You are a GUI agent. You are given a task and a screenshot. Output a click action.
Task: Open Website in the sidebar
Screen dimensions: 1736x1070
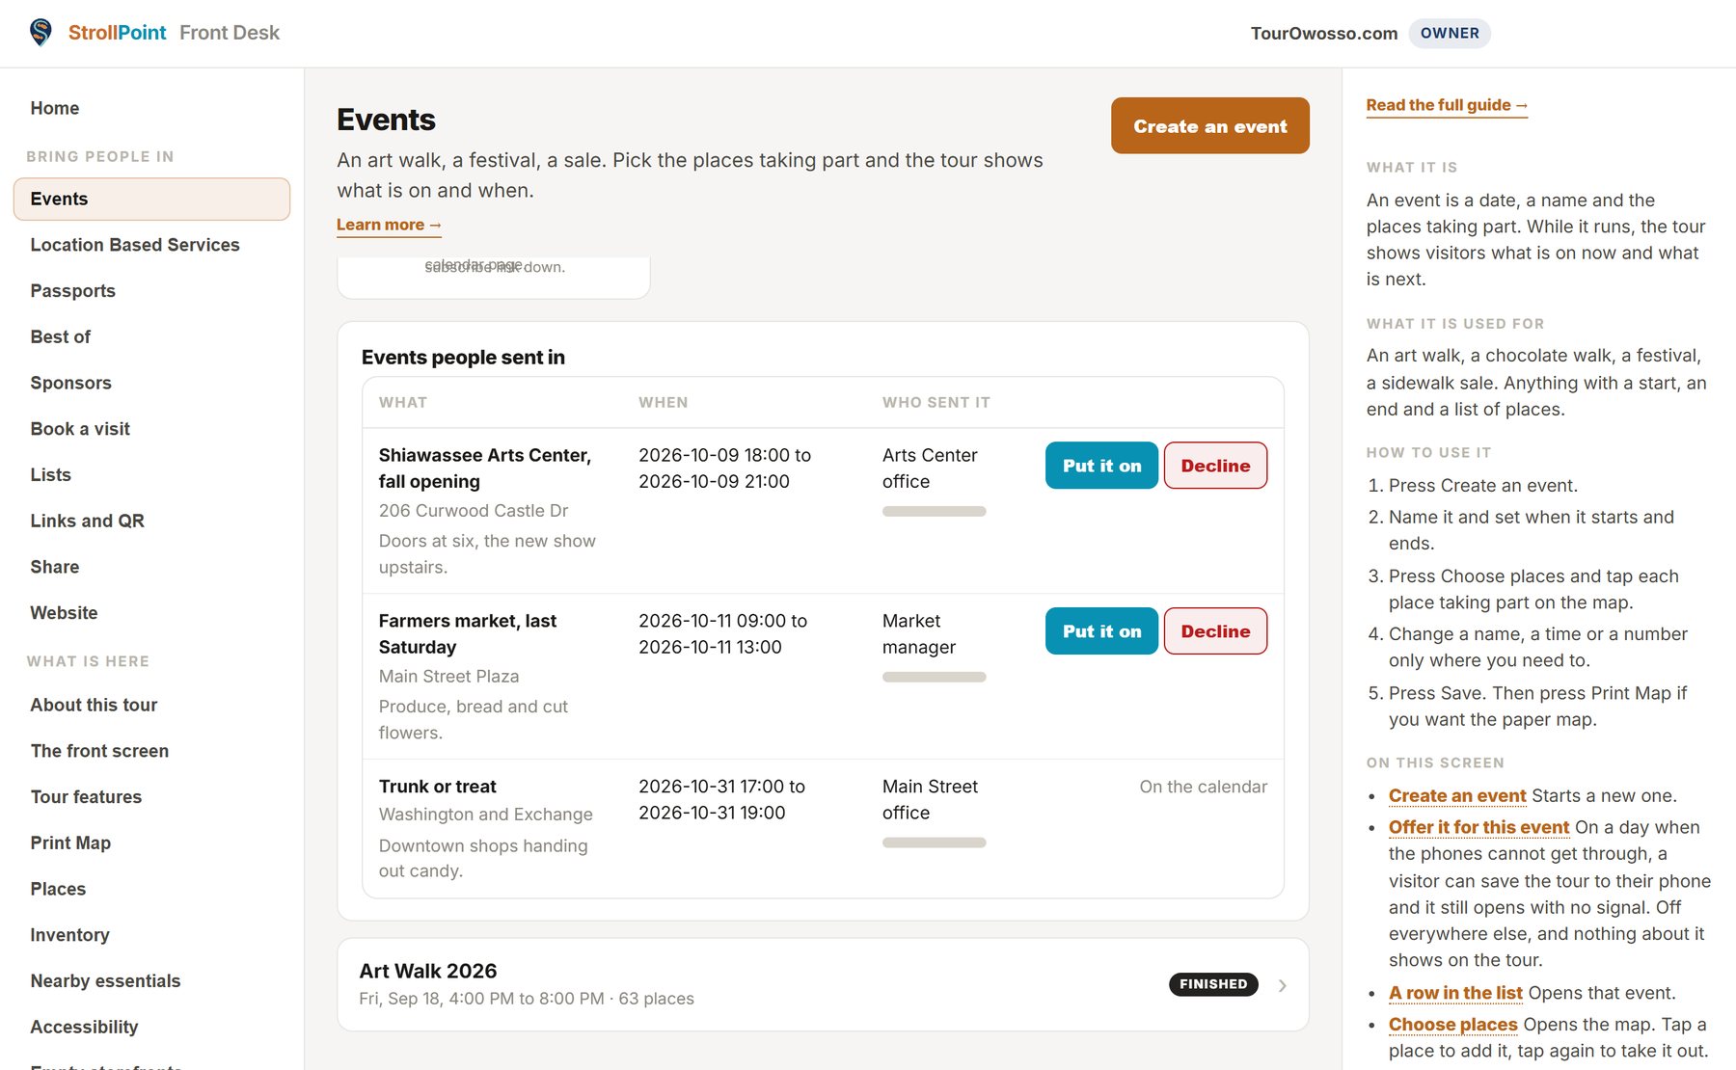151,613
